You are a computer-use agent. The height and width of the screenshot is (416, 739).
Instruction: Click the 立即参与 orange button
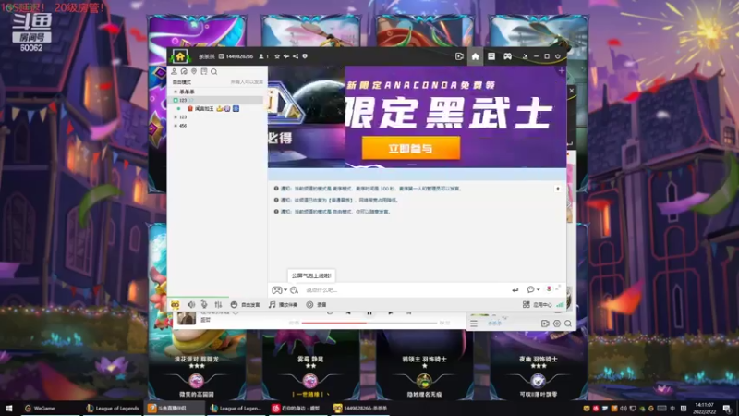[x=411, y=149]
